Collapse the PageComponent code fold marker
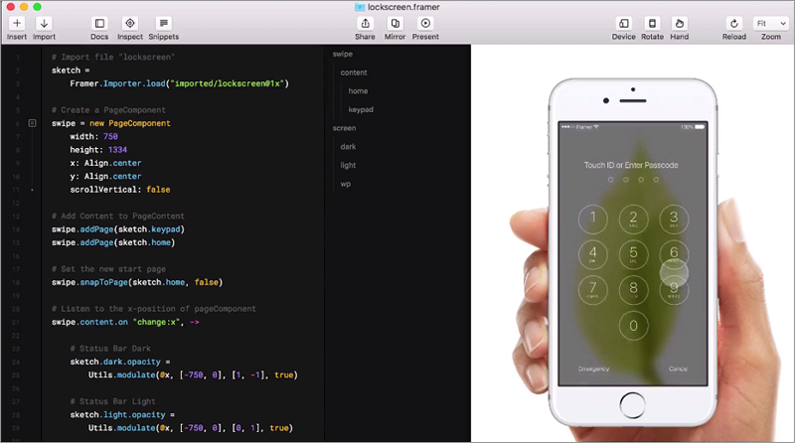 click(32, 123)
